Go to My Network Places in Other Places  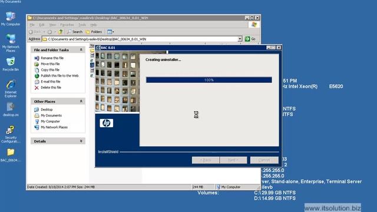pyautogui.click(x=54, y=127)
